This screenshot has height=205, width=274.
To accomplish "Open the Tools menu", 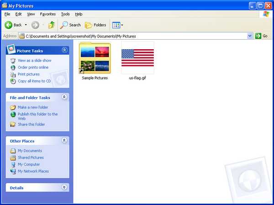I will (65, 14).
